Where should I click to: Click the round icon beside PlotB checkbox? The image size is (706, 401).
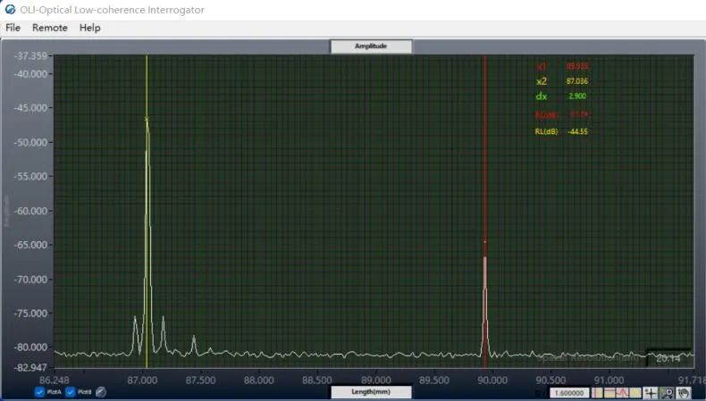101,392
